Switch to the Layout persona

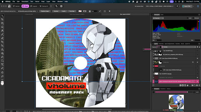(x=33, y=6)
